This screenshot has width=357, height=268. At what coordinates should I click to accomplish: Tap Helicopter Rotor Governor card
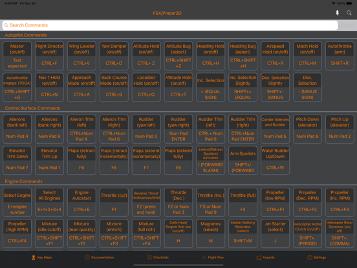340,234
